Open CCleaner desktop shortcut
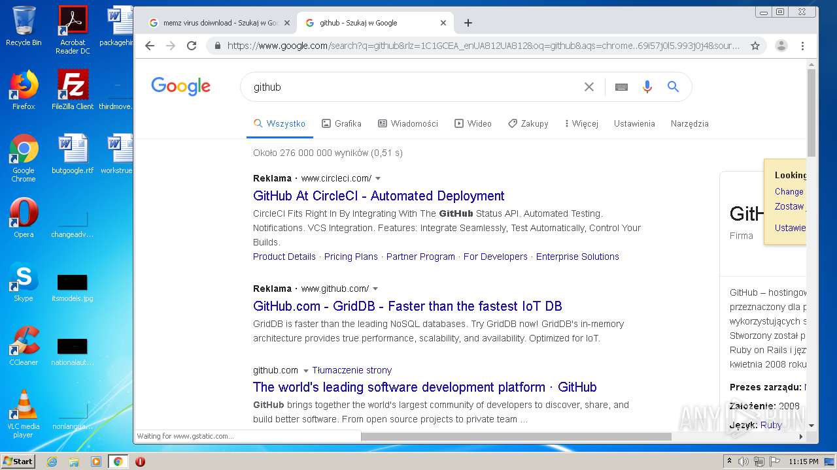837x470 pixels. coord(24,346)
